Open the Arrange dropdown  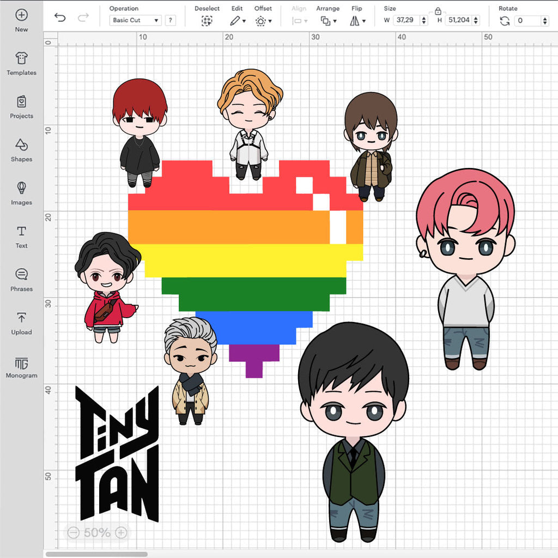(327, 21)
